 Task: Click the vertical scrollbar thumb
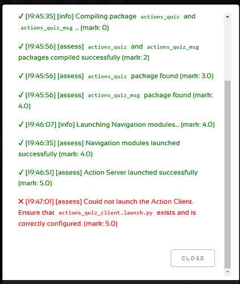click(x=227, y=174)
